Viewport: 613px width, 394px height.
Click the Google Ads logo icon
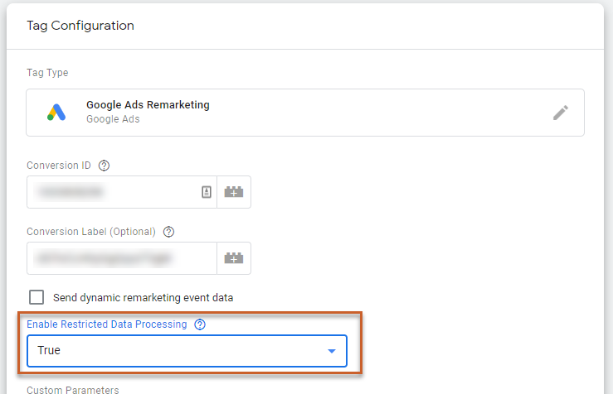[x=56, y=113]
